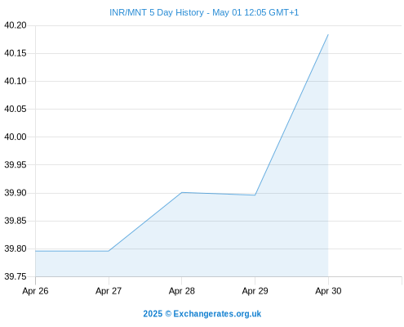Select the Apr 28 date label

click(x=182, y=291)
